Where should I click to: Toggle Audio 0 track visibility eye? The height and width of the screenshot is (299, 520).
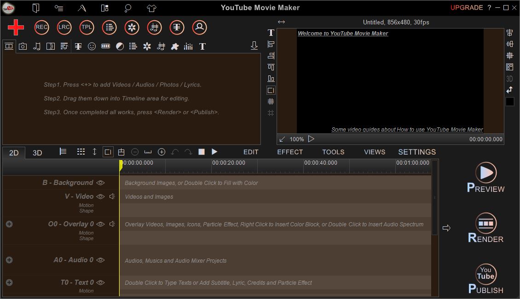tap(100, 260)
